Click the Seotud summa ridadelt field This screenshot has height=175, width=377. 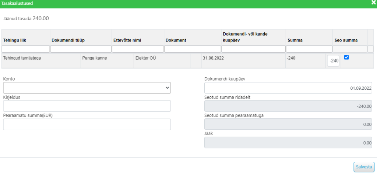(288, 106)
